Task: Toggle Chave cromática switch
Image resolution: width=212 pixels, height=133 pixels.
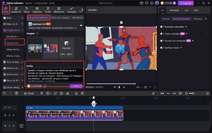Action: (162, 34)
